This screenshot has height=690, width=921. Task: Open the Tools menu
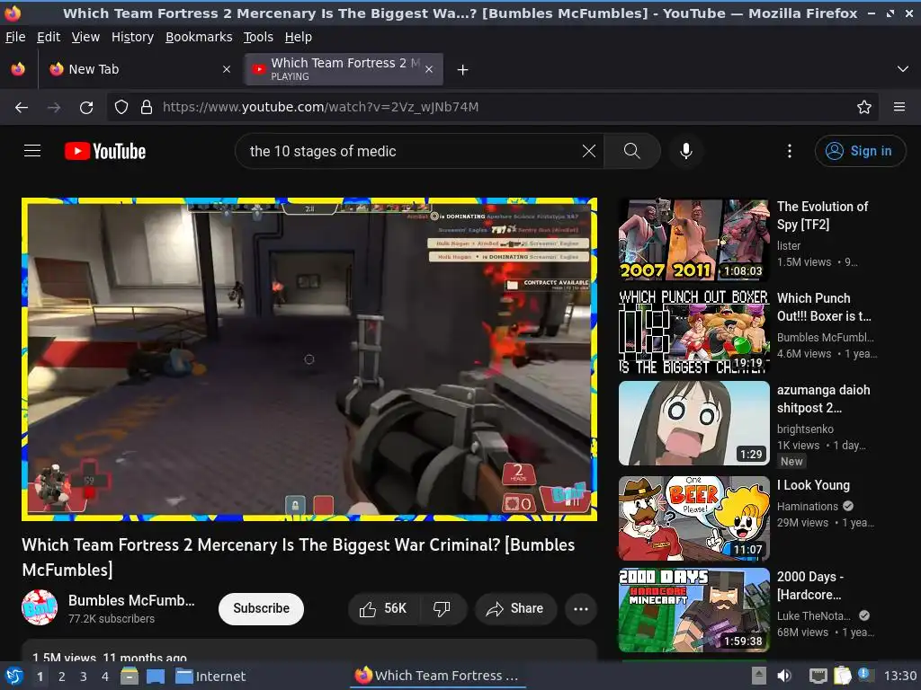[258, 37]
